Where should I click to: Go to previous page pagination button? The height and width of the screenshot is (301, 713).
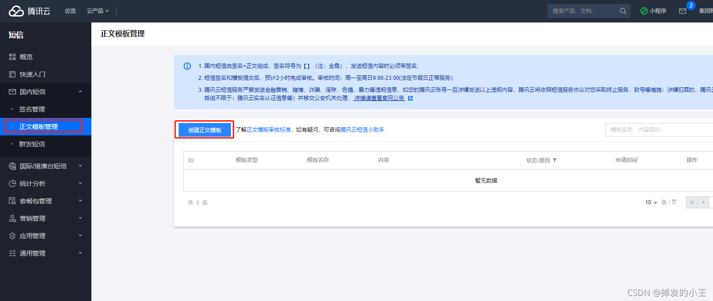703,202
